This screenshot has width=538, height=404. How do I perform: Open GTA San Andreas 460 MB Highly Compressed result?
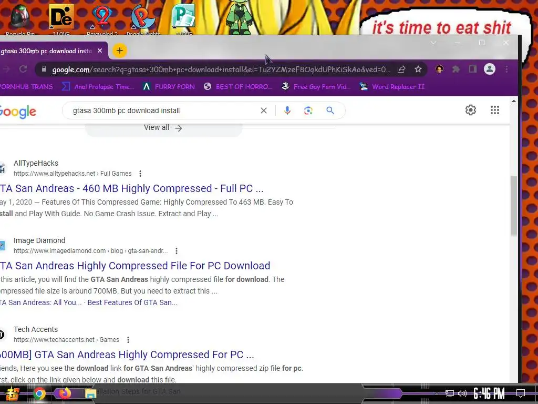coord(132,188)
